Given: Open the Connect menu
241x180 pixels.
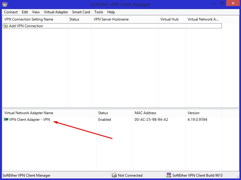Looking at the screenshot, I should [11, 12].
